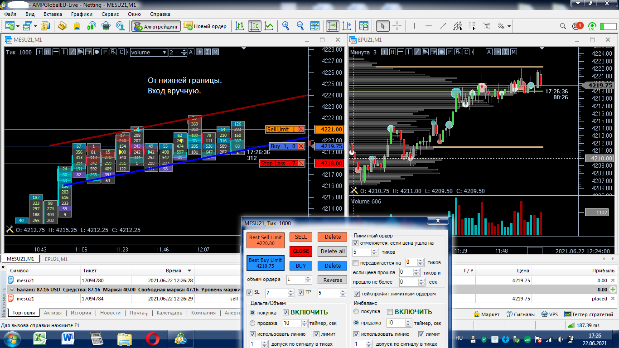Image resolution: width=619 pixels, height=348 pixels.
Task: Open the Profiles dropdown arrow
Action: (36, 26)
